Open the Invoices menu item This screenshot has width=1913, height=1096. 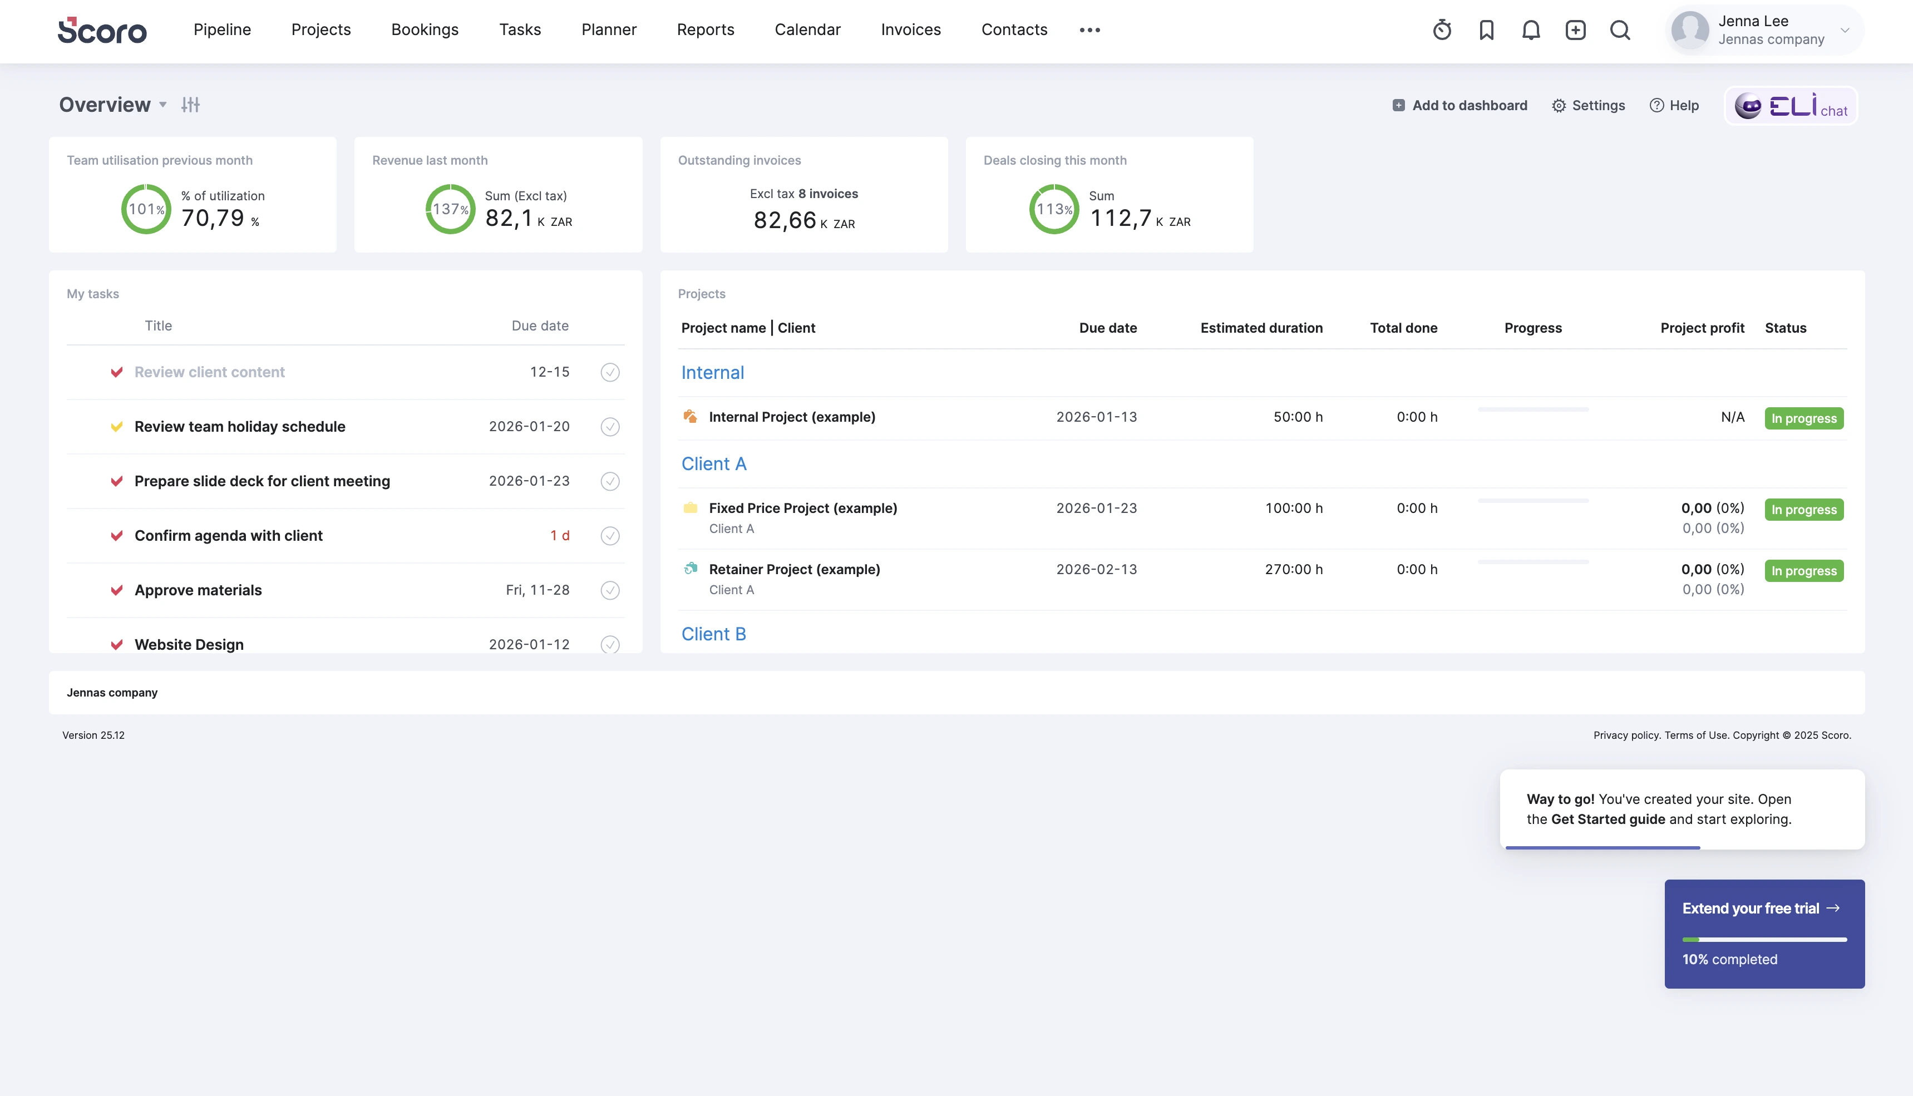click(910, 30)
